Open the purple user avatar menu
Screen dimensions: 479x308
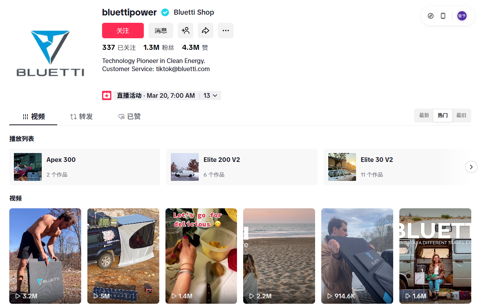click(x=462, y=16)
